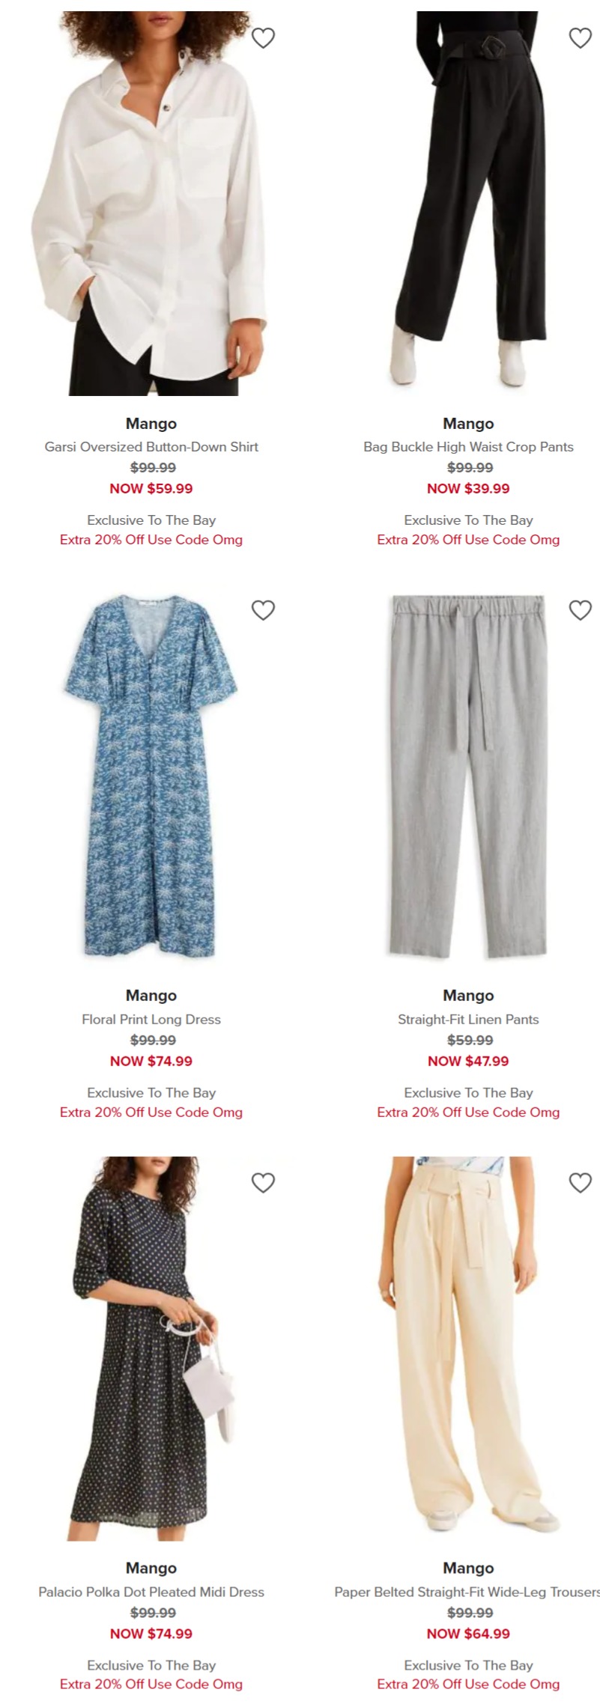Select Paper Belted Straight-Fit Wide-Leg Trousers title
This screenshot has width=600, height=1704.
(x=467, y=1592)
